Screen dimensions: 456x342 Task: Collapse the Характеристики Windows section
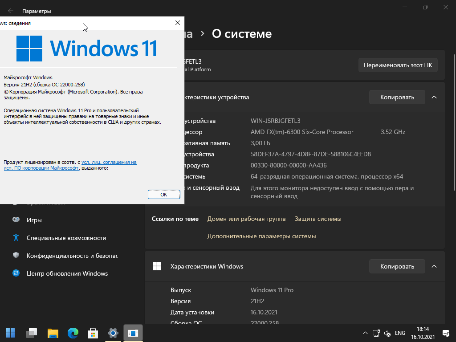[x=434, y=266]
